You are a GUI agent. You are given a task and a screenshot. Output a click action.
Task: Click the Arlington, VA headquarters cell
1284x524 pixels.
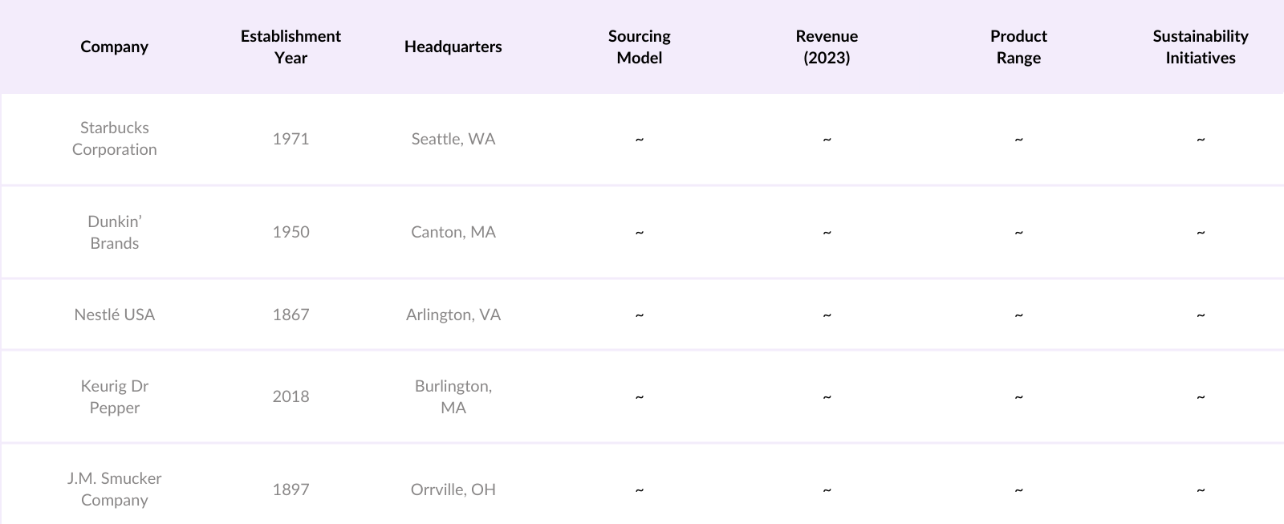[x=453, y=315]
